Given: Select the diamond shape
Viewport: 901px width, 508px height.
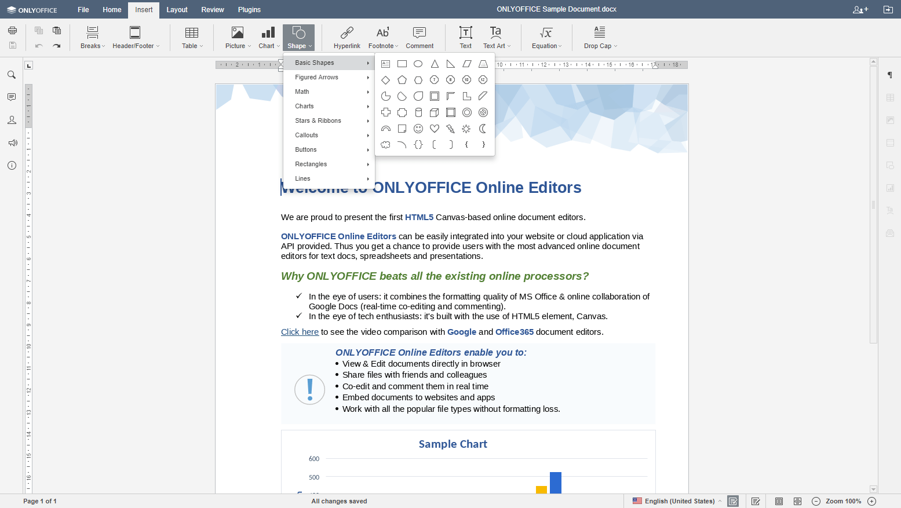Looking at the screenshot, I should point(386,80).
